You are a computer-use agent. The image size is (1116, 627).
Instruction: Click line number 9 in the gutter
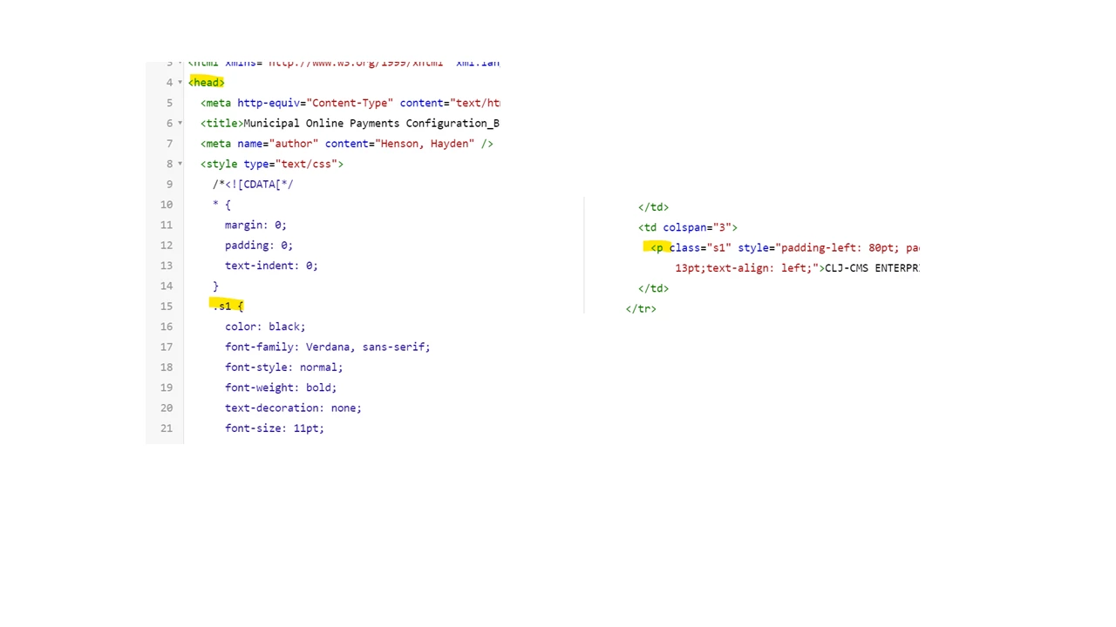coord(169,184)
